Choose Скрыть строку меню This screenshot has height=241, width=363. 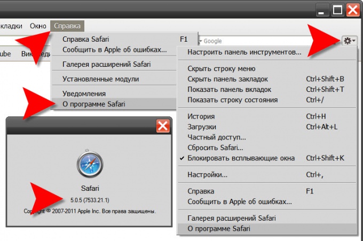(x=267, y=68)
